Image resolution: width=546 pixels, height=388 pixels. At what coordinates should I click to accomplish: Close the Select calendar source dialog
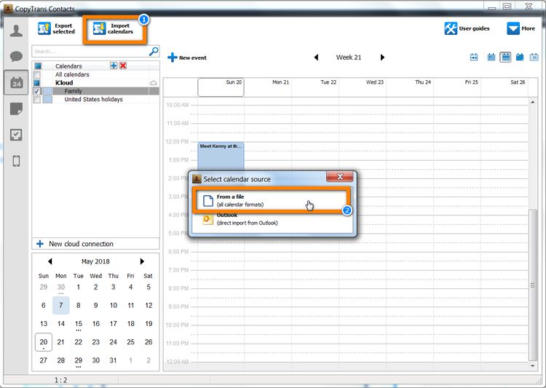[x=340, y=177]
